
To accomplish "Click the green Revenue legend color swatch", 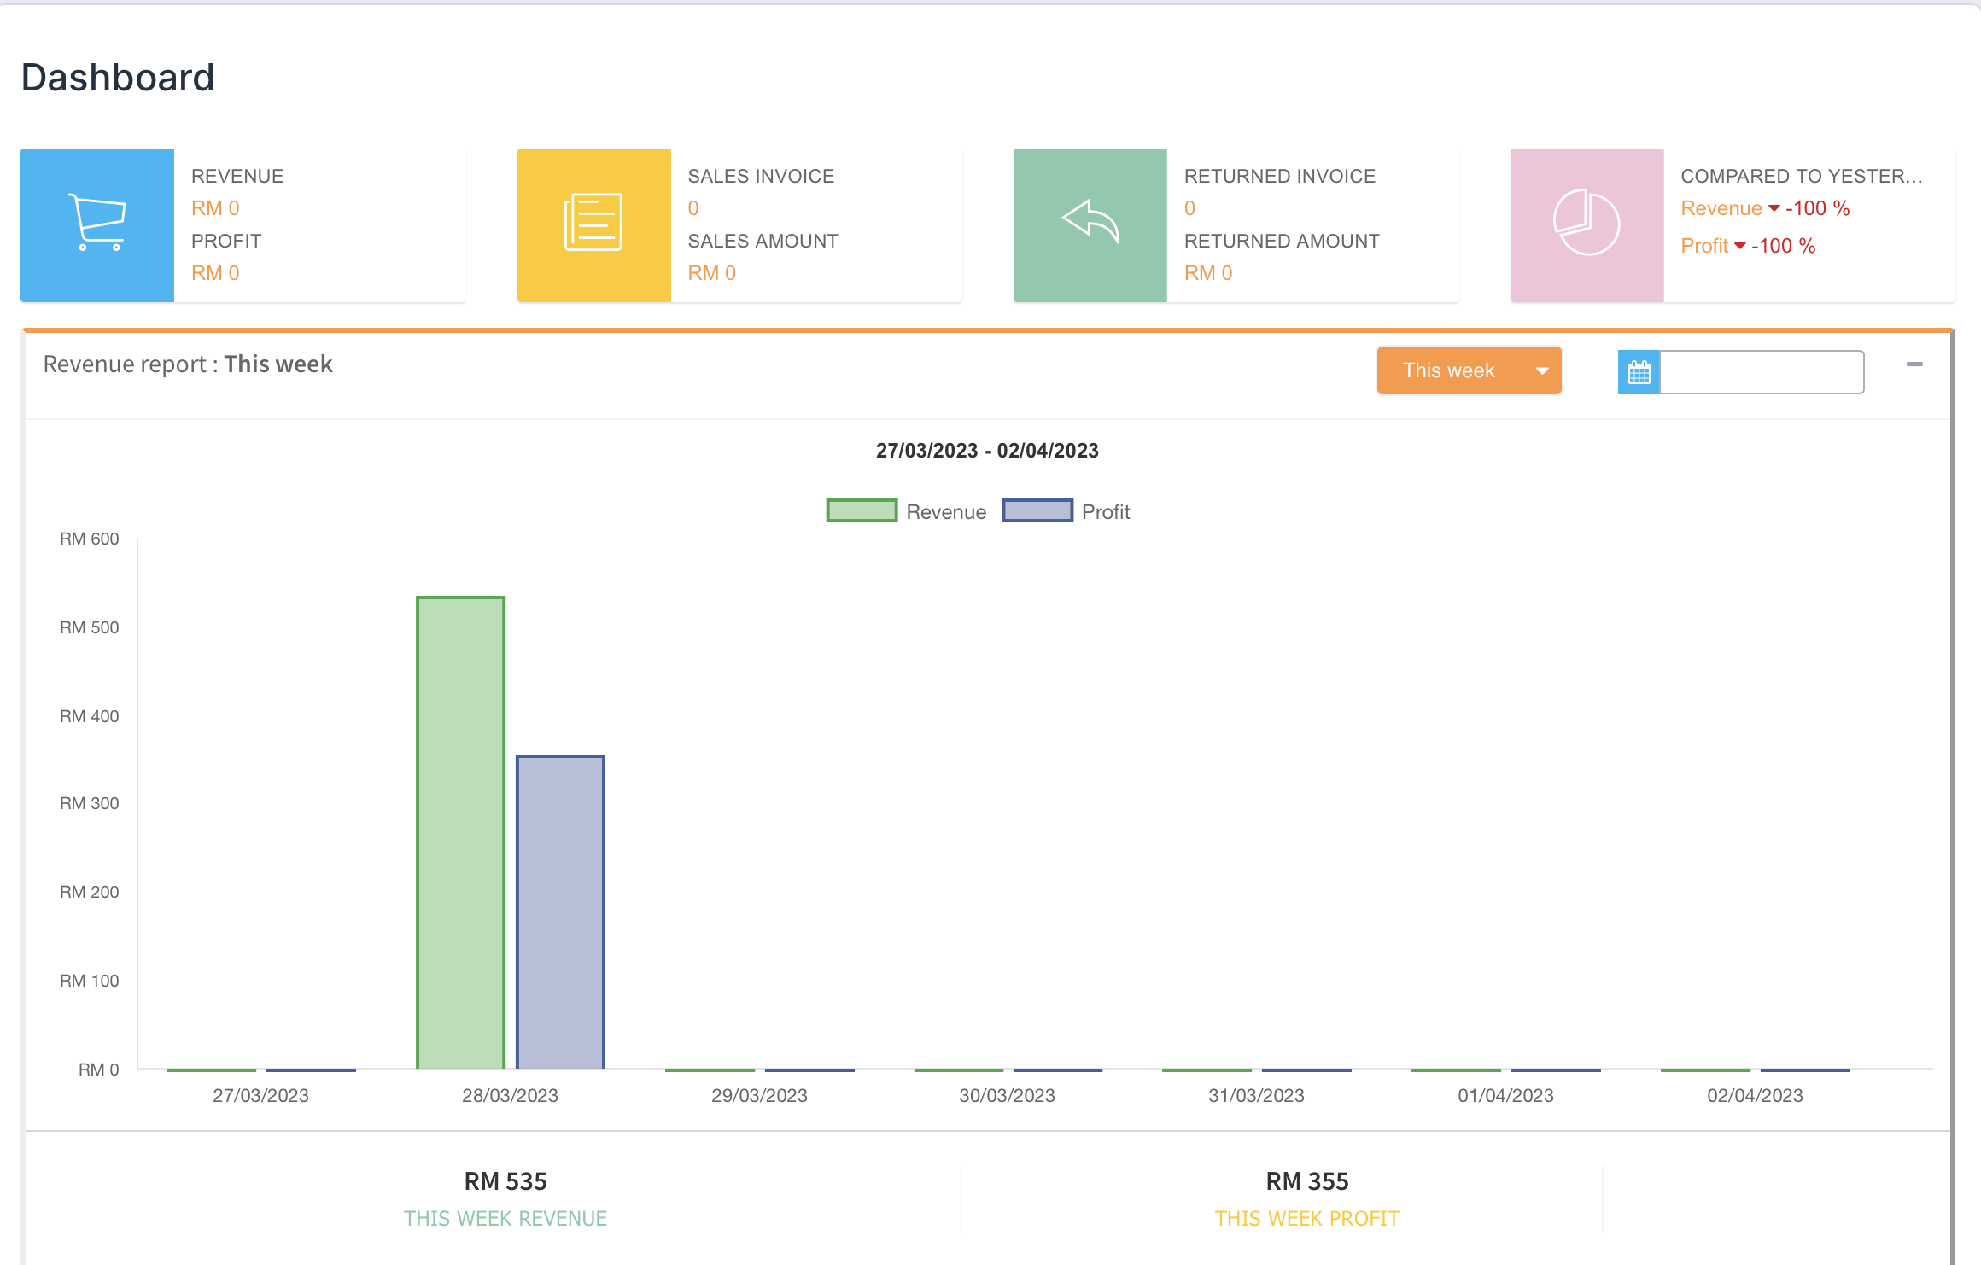I will pos(862,511).
